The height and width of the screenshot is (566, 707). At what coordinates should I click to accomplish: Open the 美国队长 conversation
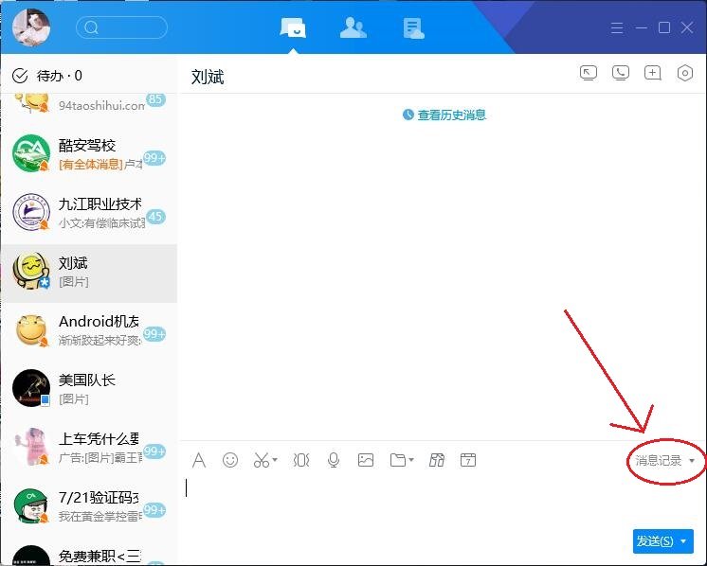click(x=89, y=389)
